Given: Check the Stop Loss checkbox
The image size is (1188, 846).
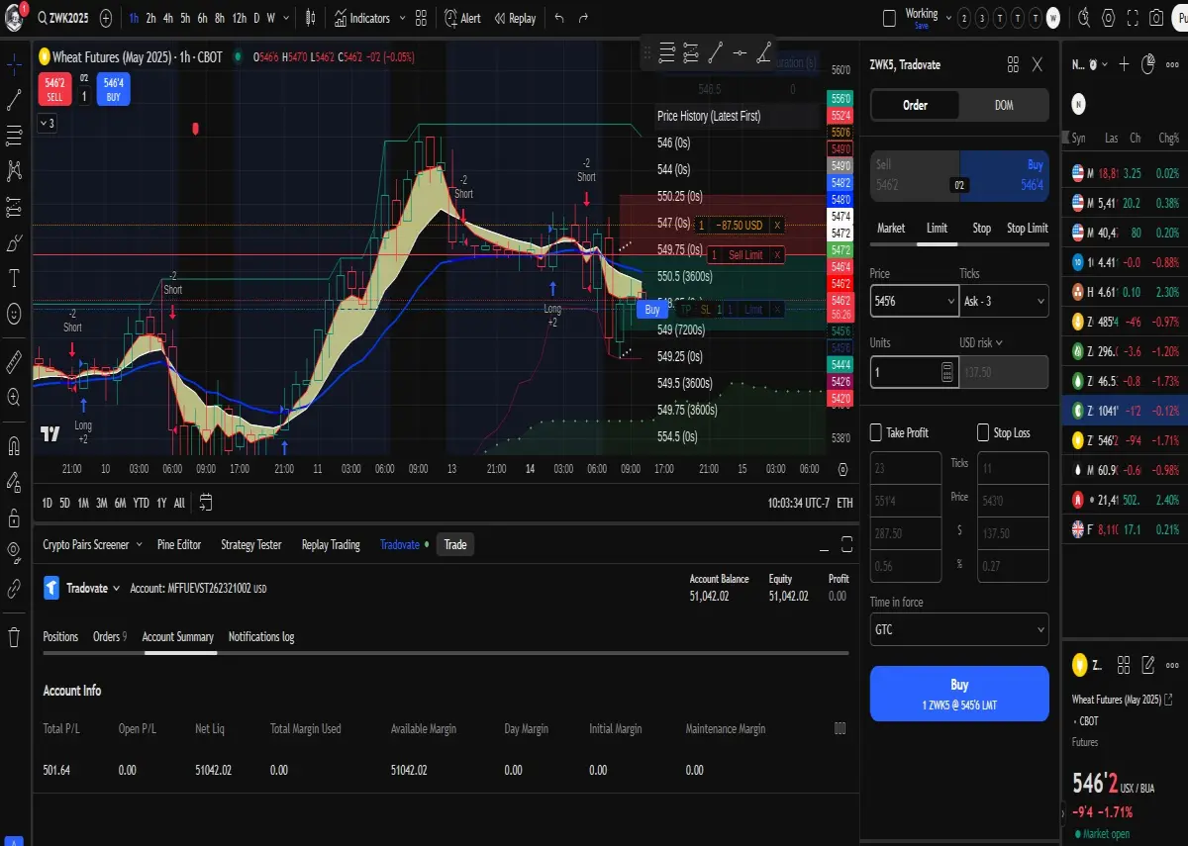Looking at the screenshot, I should tap(983, 432).
